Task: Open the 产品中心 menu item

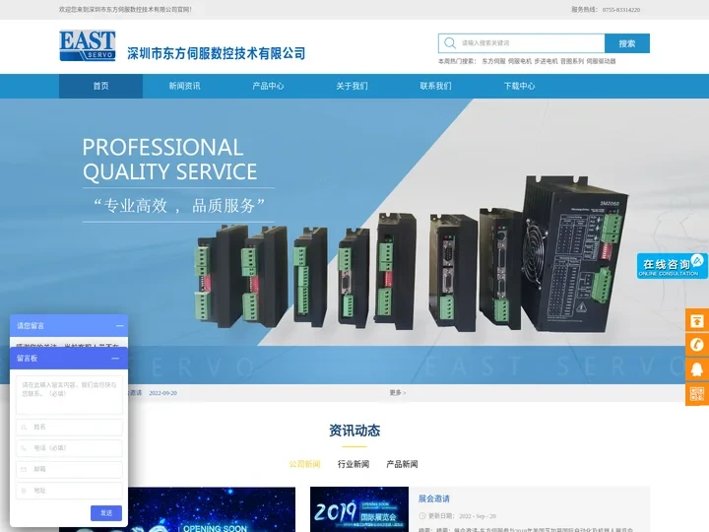Action: click(268, 86)
